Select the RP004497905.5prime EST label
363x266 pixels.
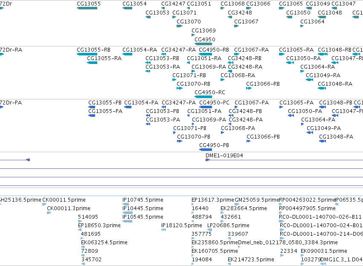tap(307, 208)
